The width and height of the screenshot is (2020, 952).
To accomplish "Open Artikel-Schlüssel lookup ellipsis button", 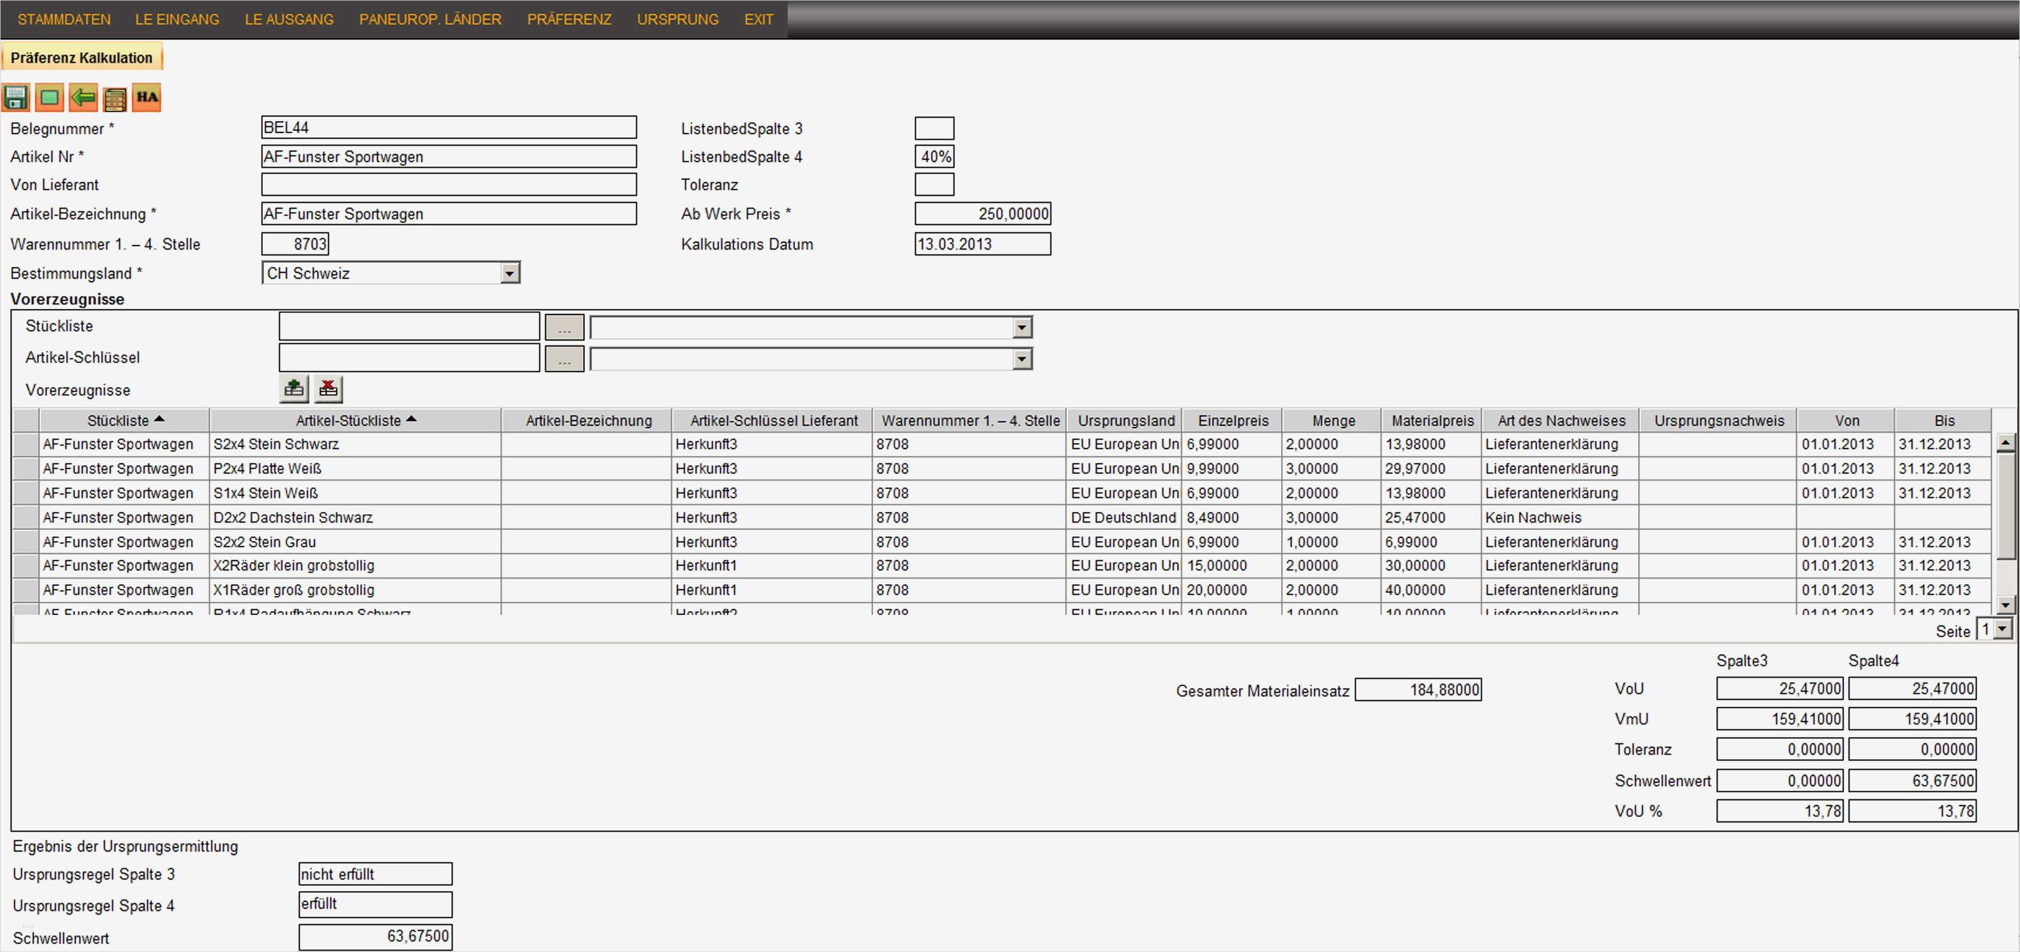I will tap(564, 359).
